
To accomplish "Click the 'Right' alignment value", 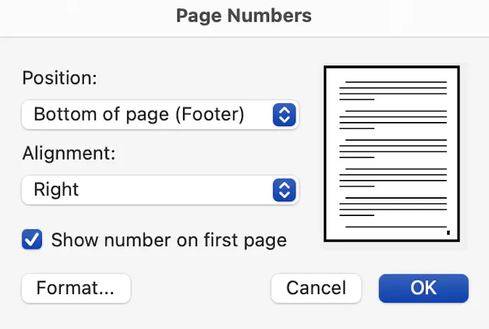I will 57,190.
